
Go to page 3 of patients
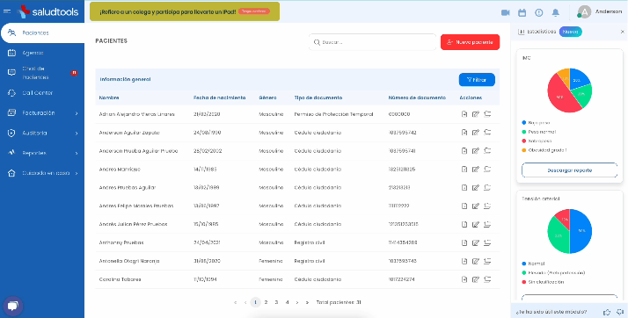click(276, 302)
